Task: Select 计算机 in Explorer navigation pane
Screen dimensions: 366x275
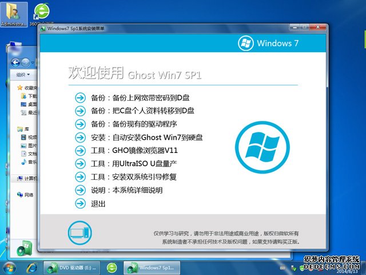Action: point(27,178)
